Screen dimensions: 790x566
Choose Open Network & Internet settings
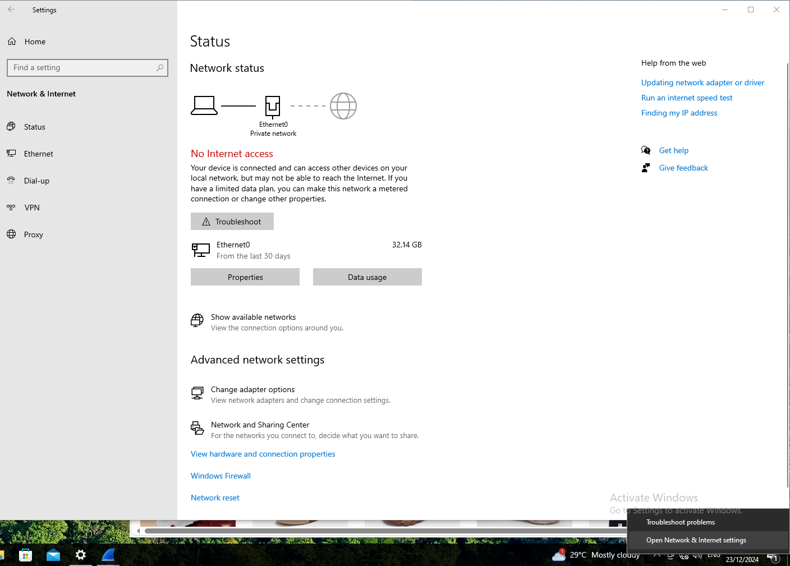coord(708,540)
